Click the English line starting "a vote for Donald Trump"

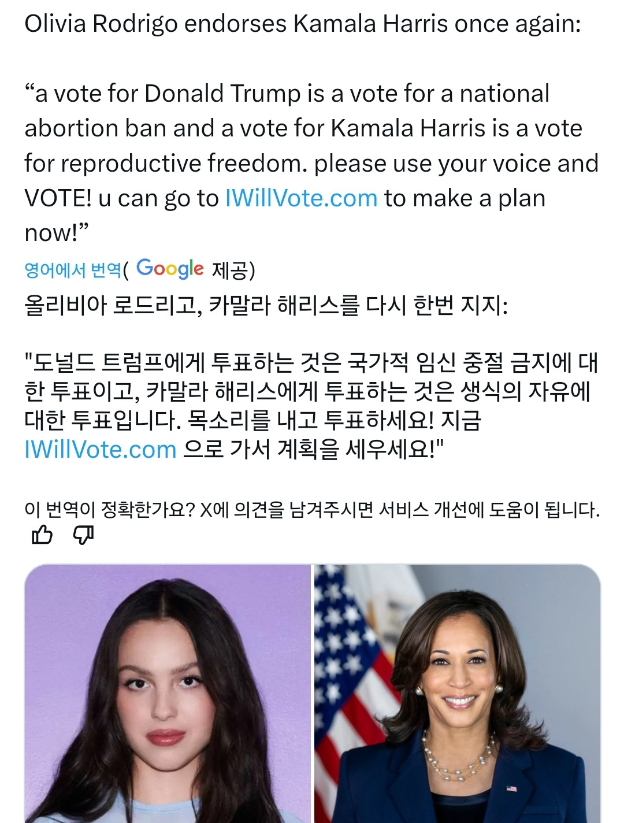(x=287, y=94)
